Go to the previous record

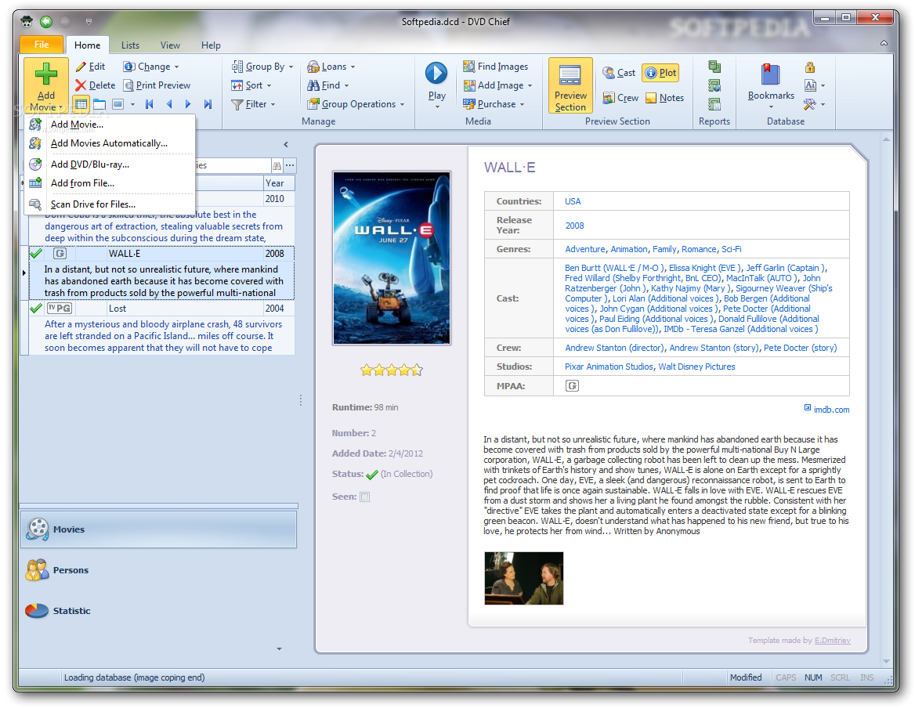pos(168,104)
